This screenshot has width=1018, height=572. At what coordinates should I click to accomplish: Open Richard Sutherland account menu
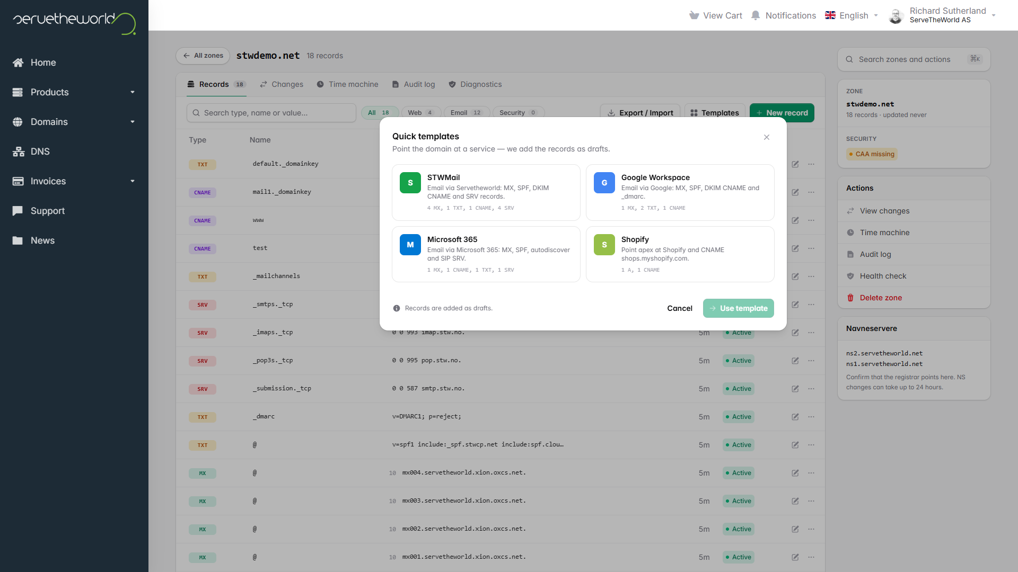click(x=942, y=15)
